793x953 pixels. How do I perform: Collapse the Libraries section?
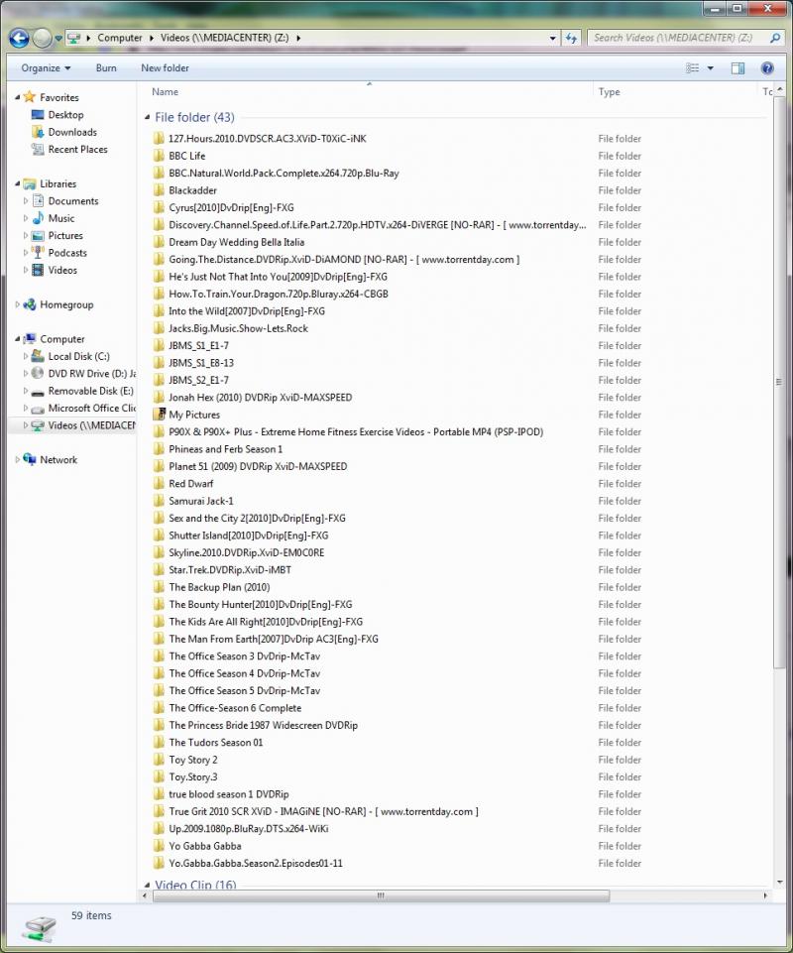(x=17, y=183)
